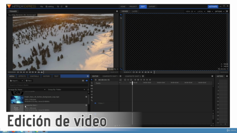Open the Group By: Folder dropdown
The height and width of the screenshot is (133, 237).
[x=67, y=89]
